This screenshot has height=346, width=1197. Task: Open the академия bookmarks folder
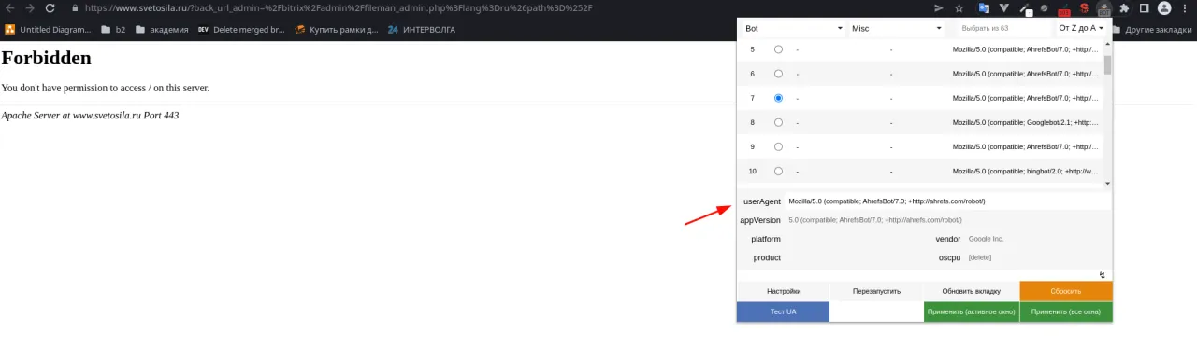[x=162, y=29]
